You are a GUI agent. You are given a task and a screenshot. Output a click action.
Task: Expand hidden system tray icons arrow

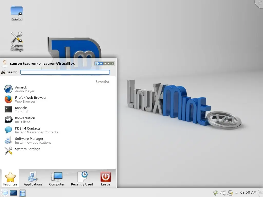[x=237, y=193]
